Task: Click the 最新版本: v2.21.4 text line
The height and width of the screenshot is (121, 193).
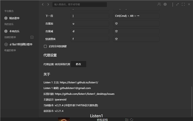Action: click(x=53, y=111)
